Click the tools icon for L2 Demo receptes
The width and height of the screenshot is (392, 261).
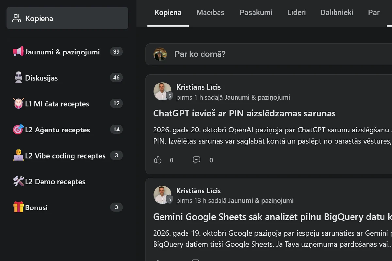coord(18,181)
